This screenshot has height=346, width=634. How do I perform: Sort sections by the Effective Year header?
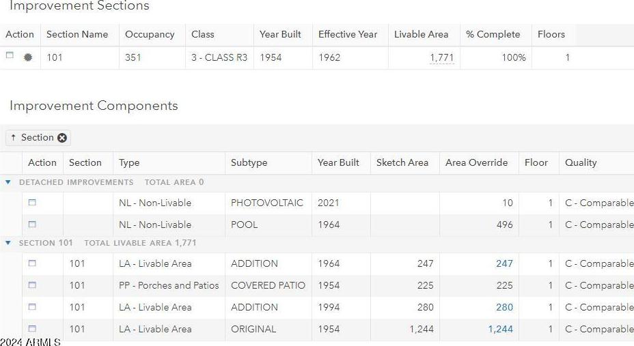coord(348,34)
